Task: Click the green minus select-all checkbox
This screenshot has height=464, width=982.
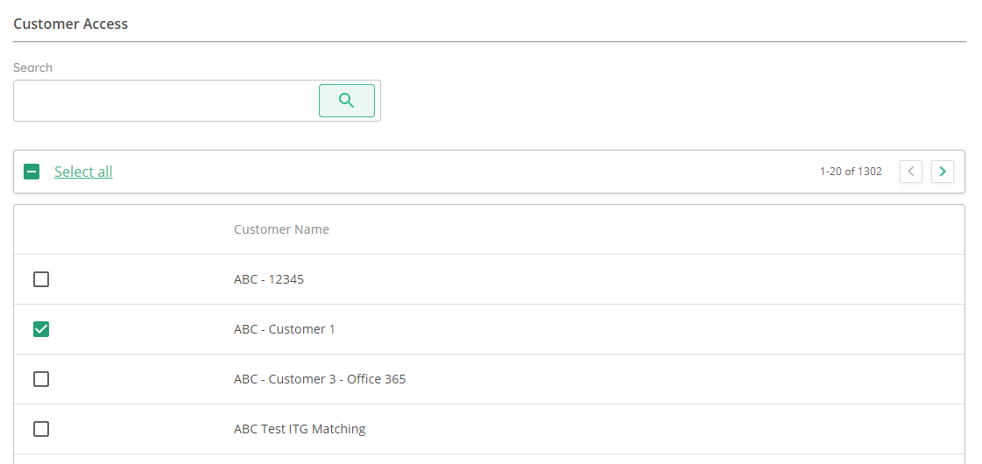Action: (x=32, y=172)
